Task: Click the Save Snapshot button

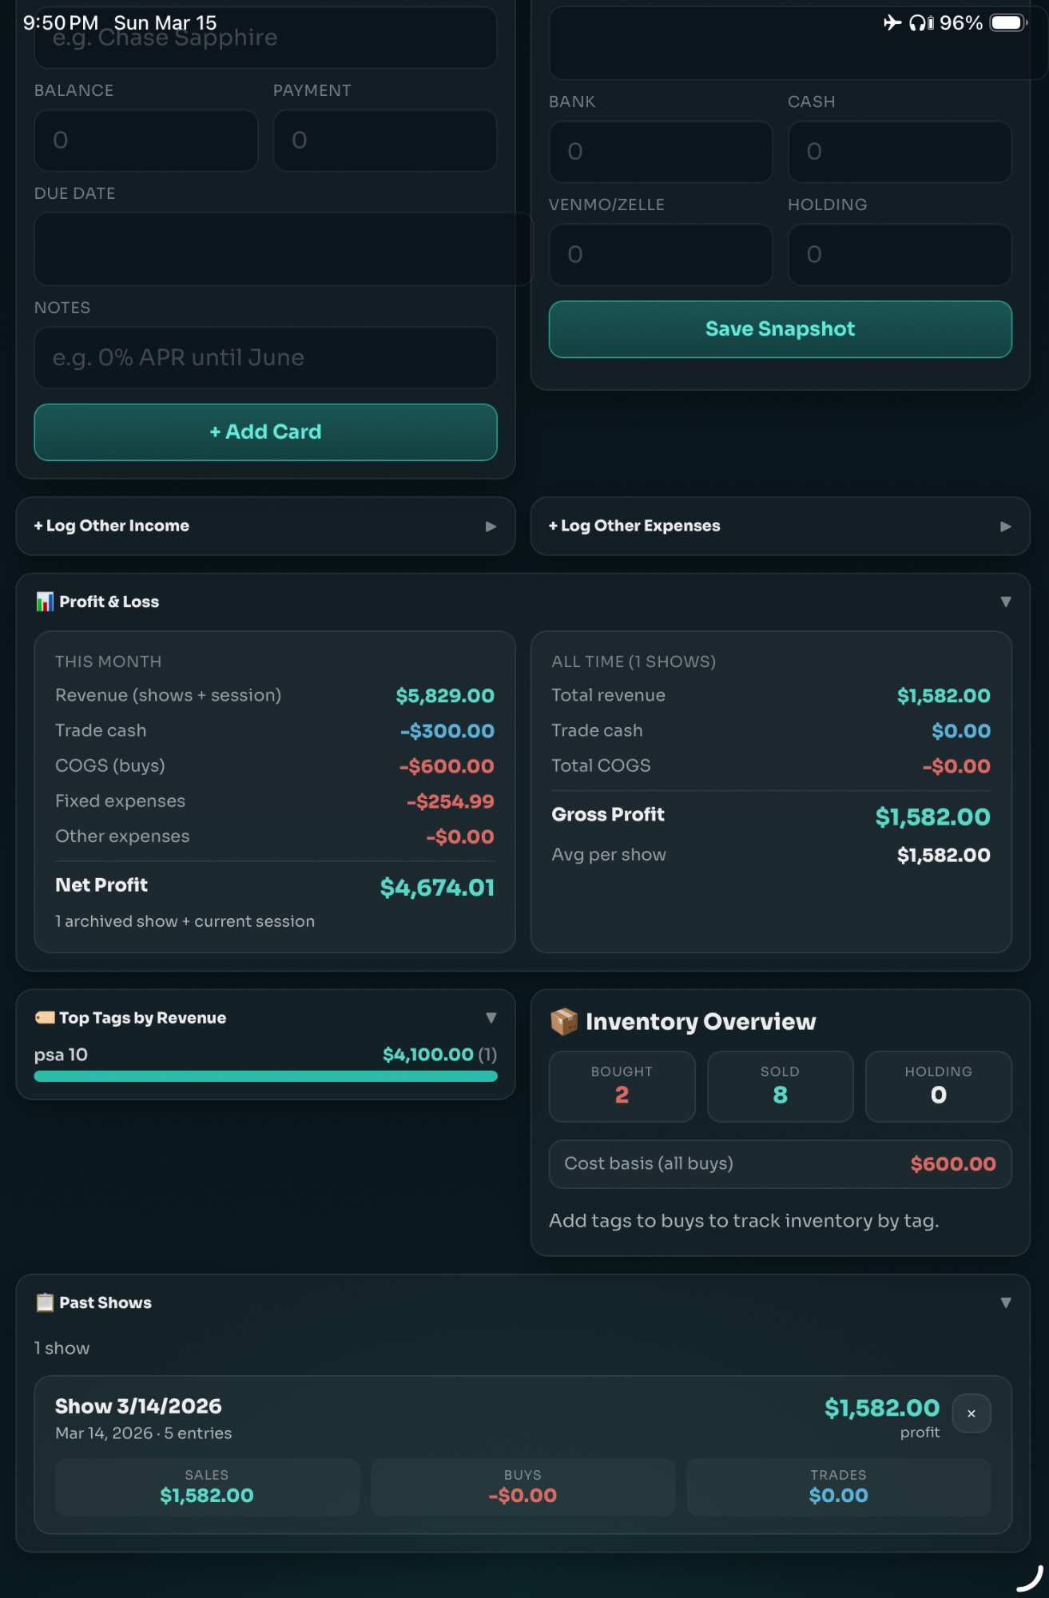Action: 780,329
